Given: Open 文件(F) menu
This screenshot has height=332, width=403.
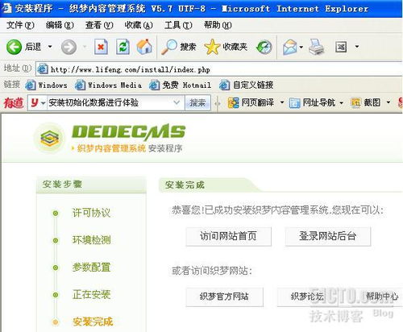Looking at the screenshot, I should [x=20, y=25].
